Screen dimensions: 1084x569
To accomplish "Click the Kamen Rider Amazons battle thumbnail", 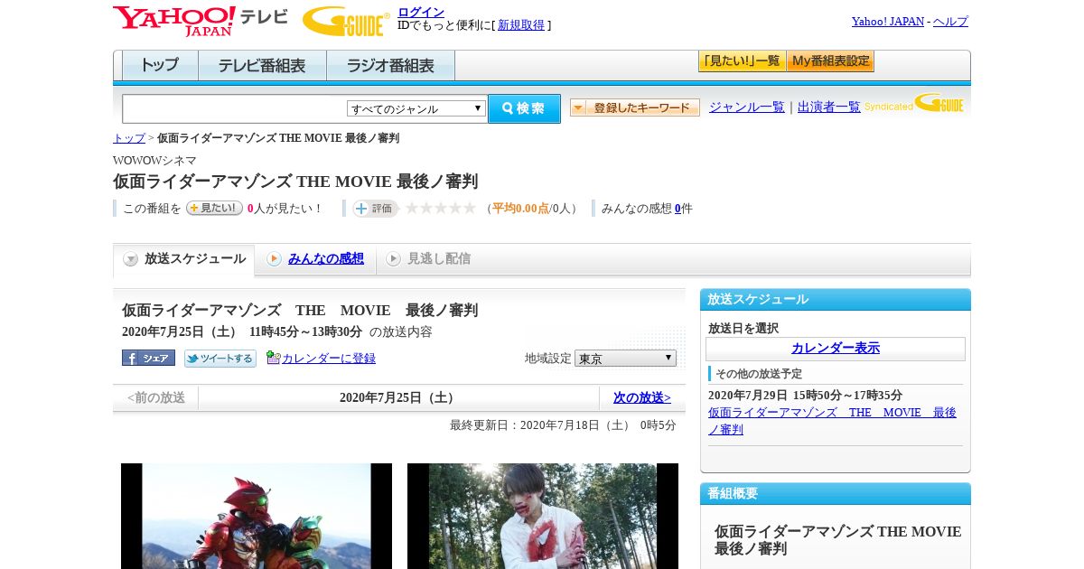I will coord(257,516).
